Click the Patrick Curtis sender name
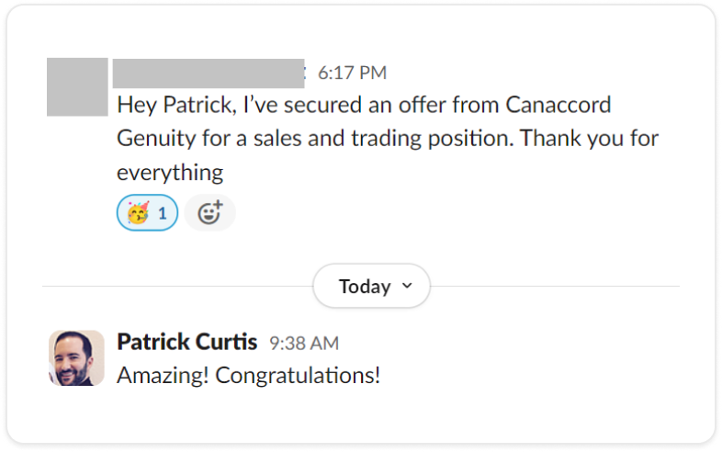The image size is (722, 452). click(186, 342)
